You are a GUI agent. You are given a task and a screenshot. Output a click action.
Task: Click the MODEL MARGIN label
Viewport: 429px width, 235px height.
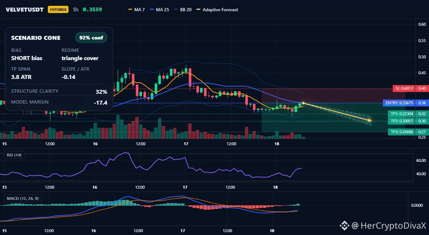pos(30,102)
